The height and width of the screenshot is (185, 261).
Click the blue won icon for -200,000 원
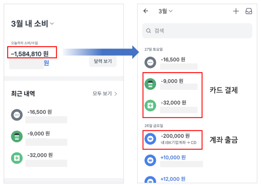tap(150, 139)
